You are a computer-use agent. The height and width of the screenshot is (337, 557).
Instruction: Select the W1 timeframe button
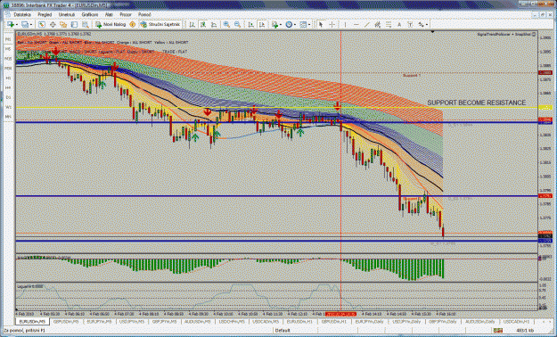click(x=8, y=107)
